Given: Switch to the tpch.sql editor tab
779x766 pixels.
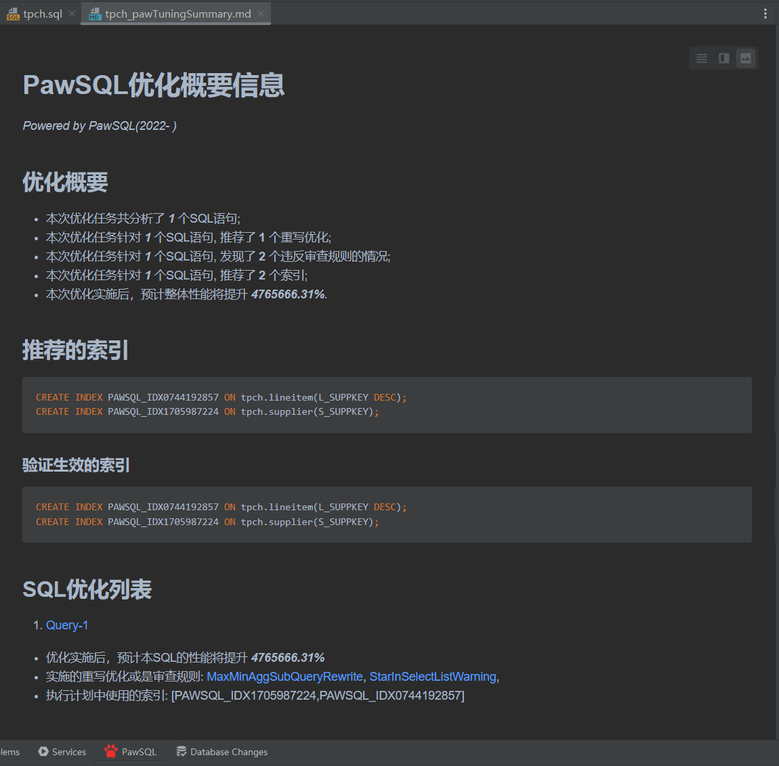Looking at the screenshot, I should pos(42,14).
